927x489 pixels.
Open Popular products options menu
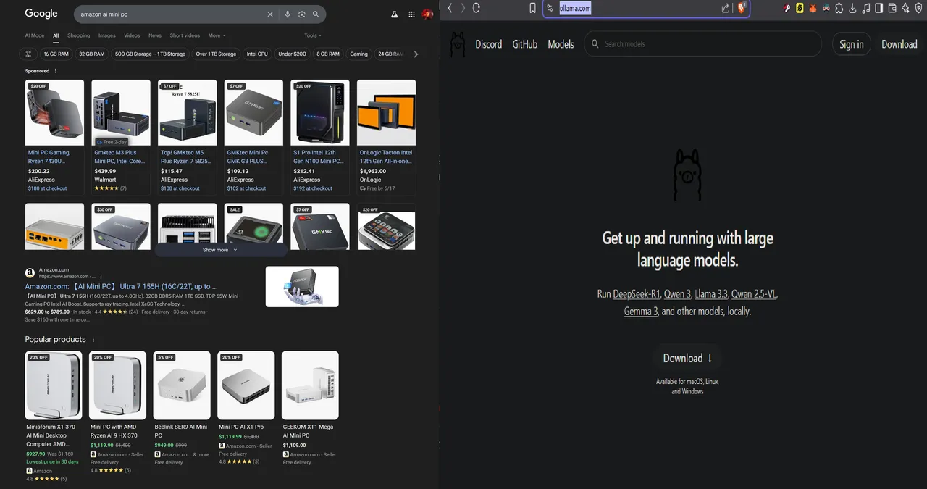click(93, 339)
